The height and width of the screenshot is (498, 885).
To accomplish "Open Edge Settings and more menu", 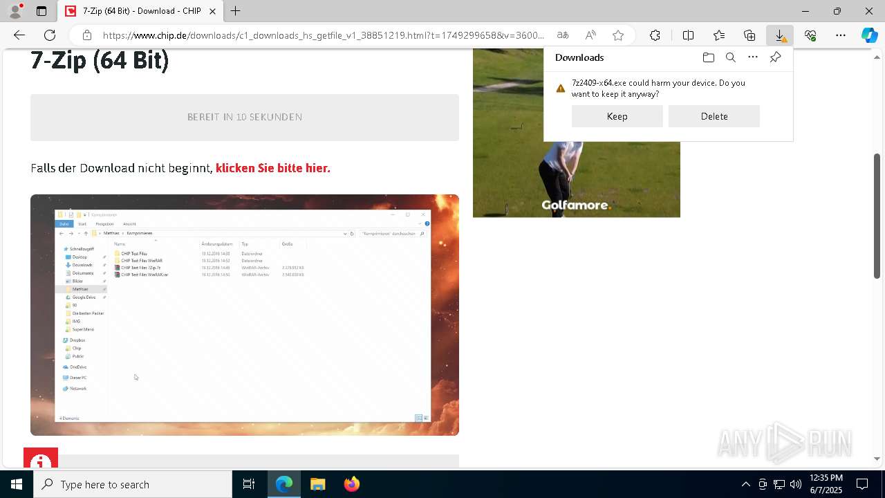I will tap(841, 35).
